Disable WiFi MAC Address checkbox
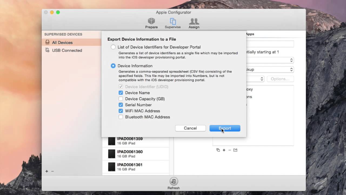Screen dimensions: 346x195 pos(121,111)
